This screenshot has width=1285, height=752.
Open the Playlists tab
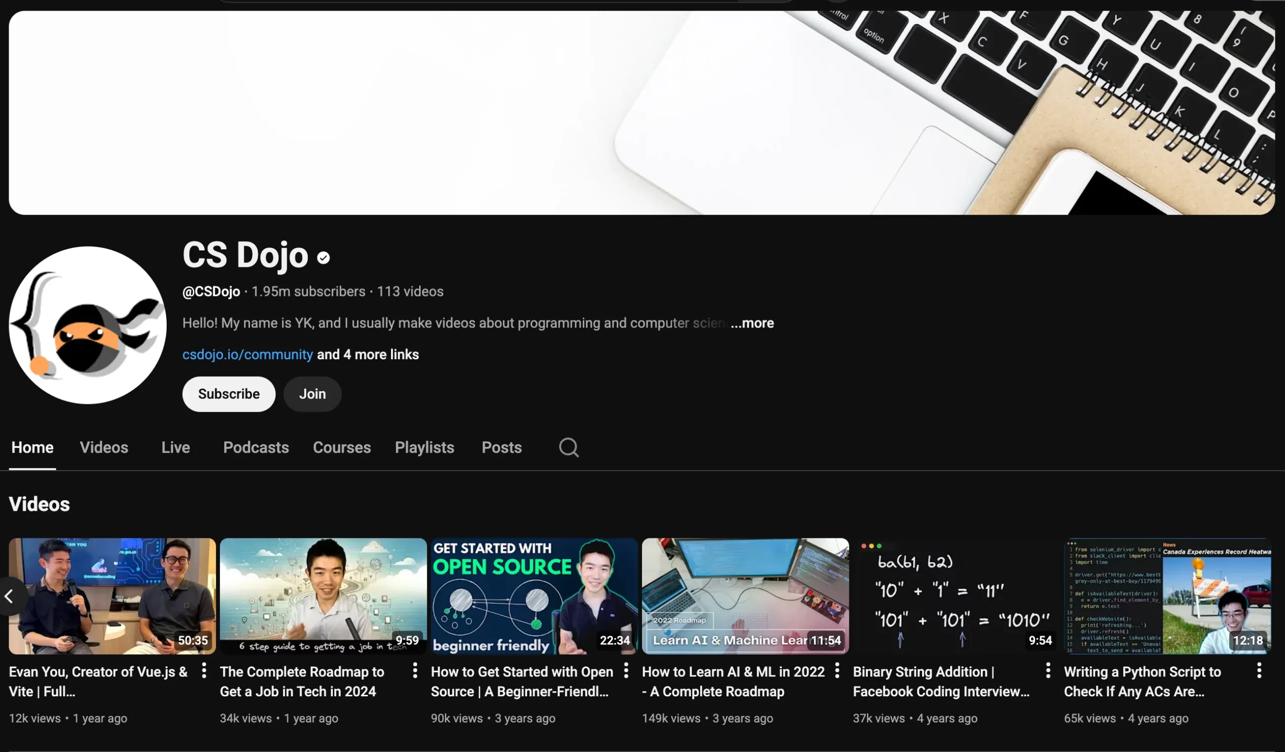coord(424,447)
